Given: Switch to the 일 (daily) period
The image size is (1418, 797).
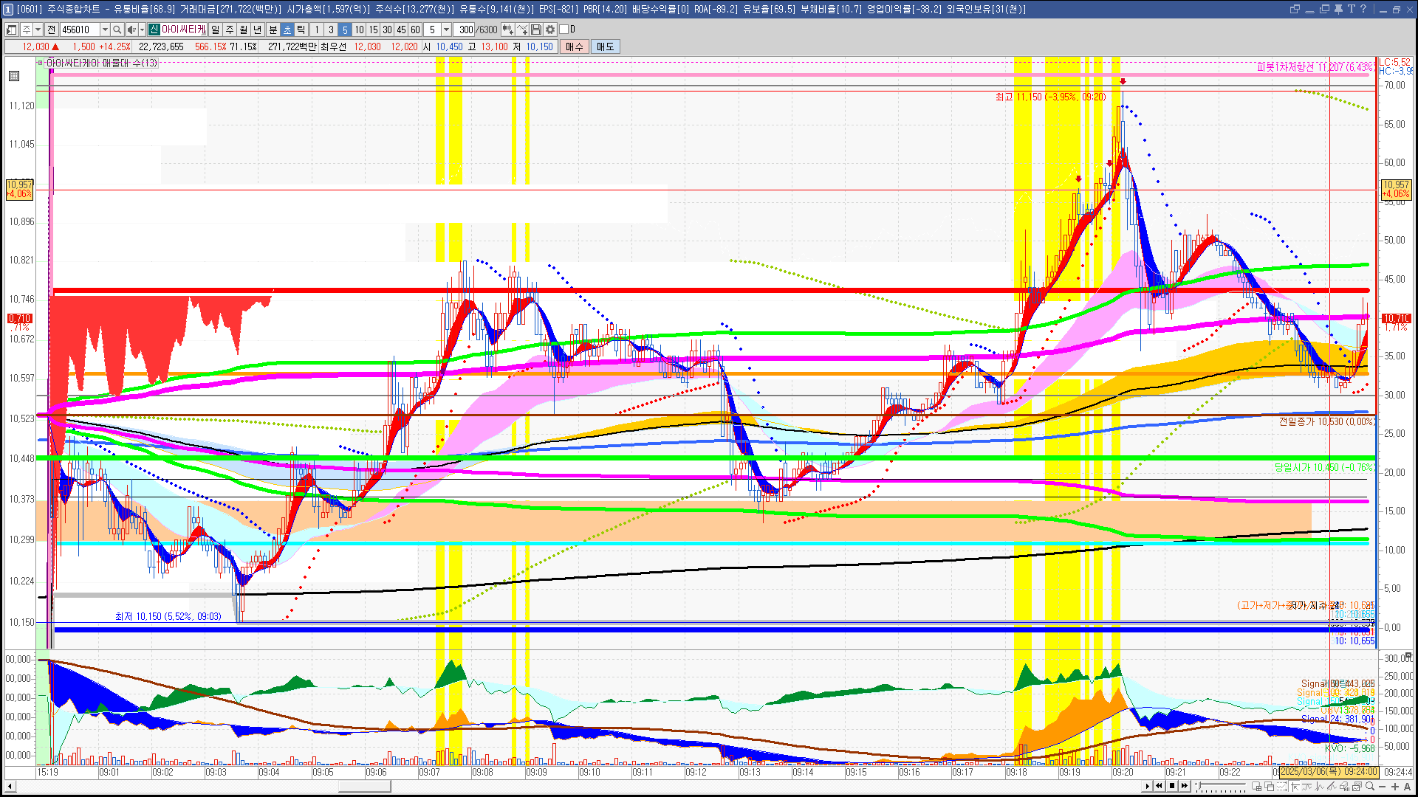Looking at the screenshot, I should (215, 30).
